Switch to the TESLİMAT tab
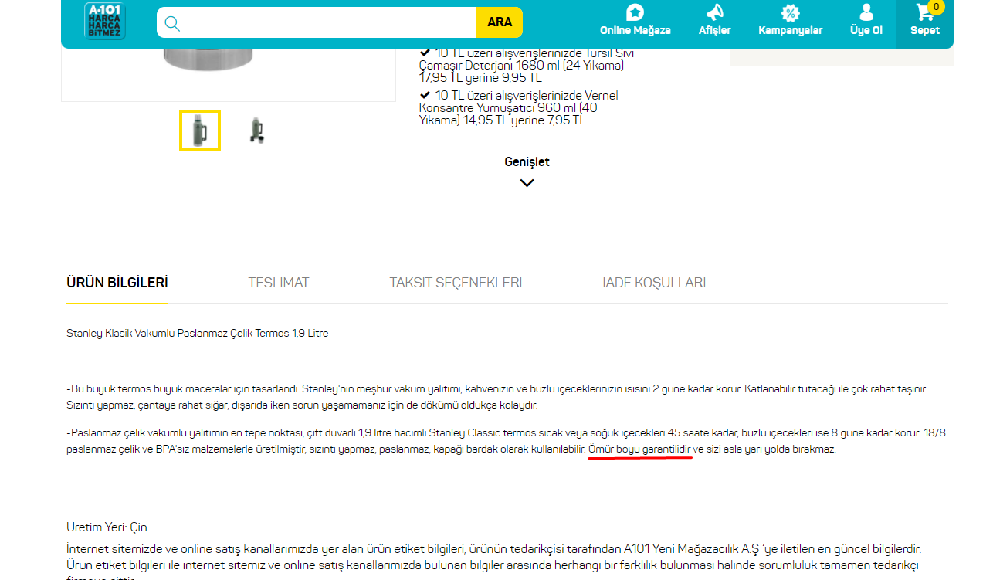Viewport: 993px width, 580px height. (x=279, y=283)
